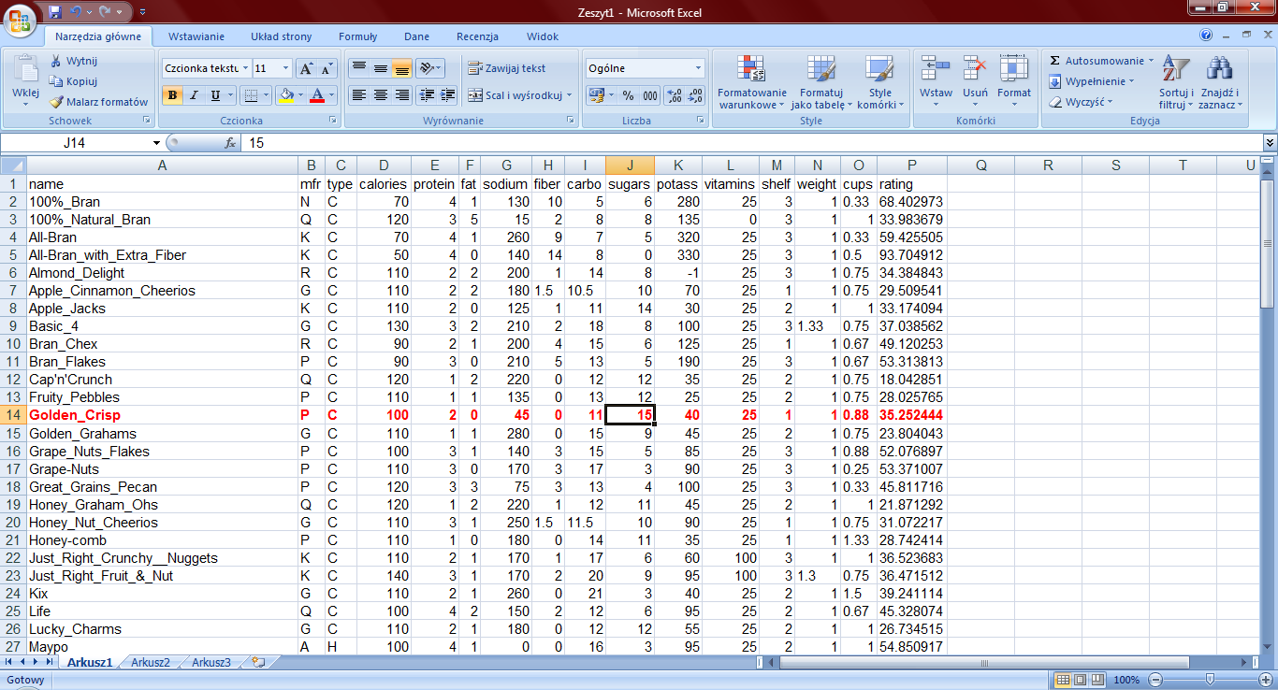1278x690 pixels.
Task: Toggle center horizontal alignment
Action: tap(380, 95)
